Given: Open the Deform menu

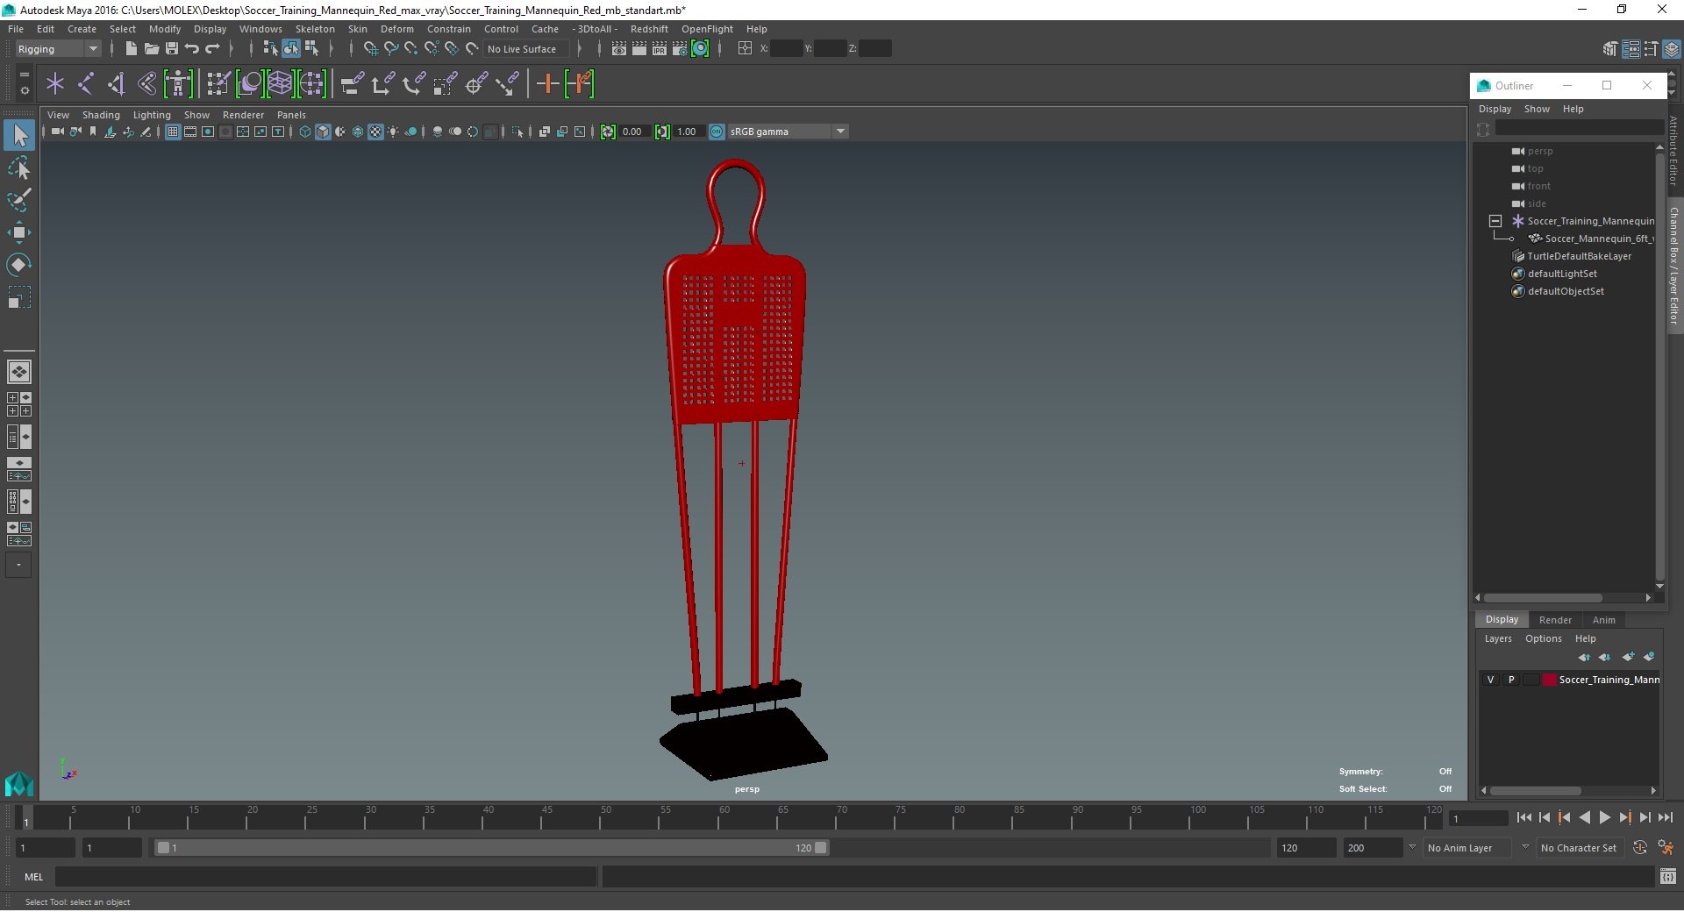Looking at the screenshot, I should pos(396,29).
